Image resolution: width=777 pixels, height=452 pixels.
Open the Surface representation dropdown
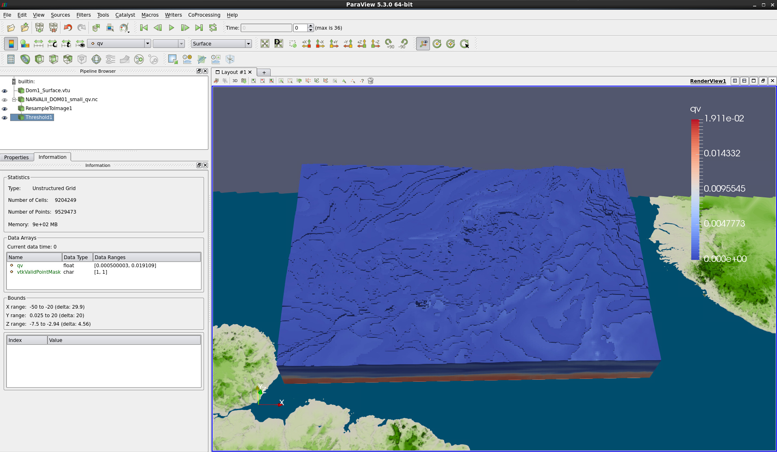[221, 43]
